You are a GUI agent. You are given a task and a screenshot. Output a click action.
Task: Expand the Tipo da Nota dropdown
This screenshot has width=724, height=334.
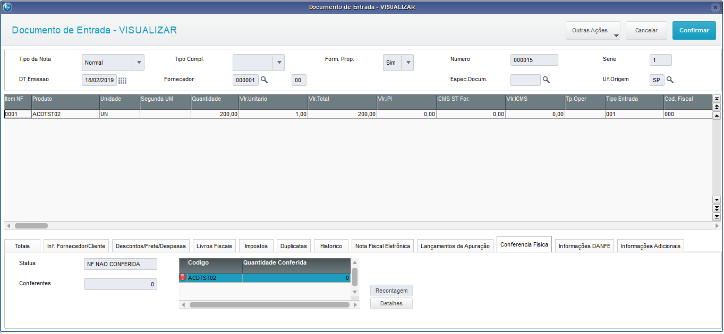pos(138,63)
